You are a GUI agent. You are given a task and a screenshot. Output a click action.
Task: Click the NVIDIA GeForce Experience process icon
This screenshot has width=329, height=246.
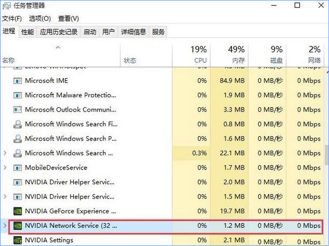point(17,211)
